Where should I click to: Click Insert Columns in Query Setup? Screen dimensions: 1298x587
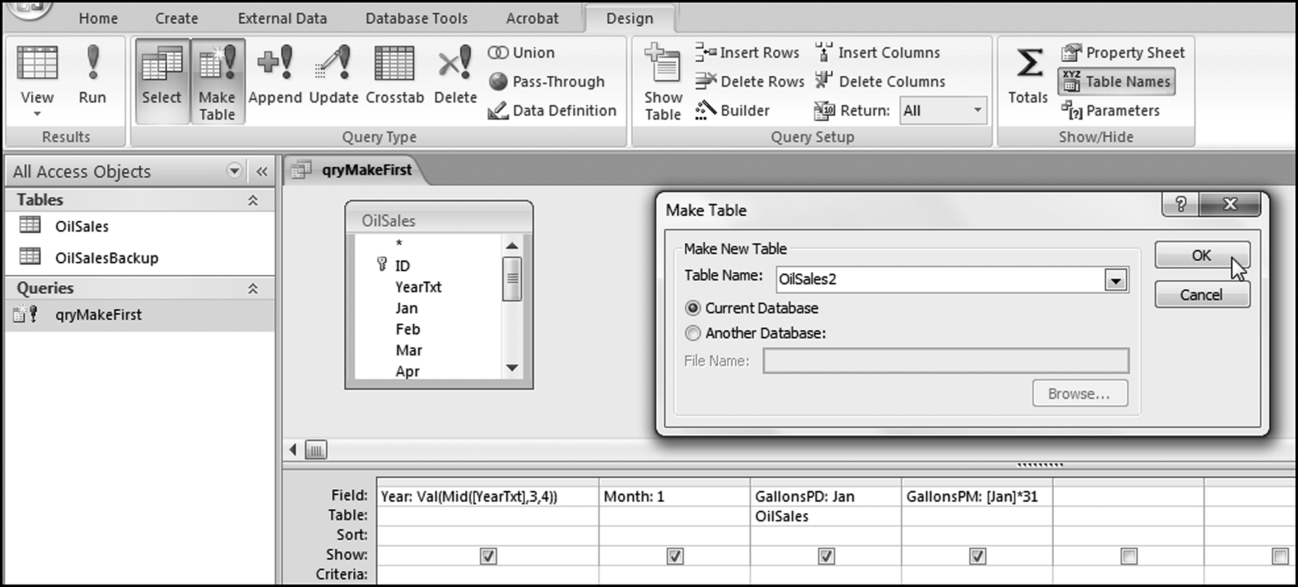pos(877,53)
